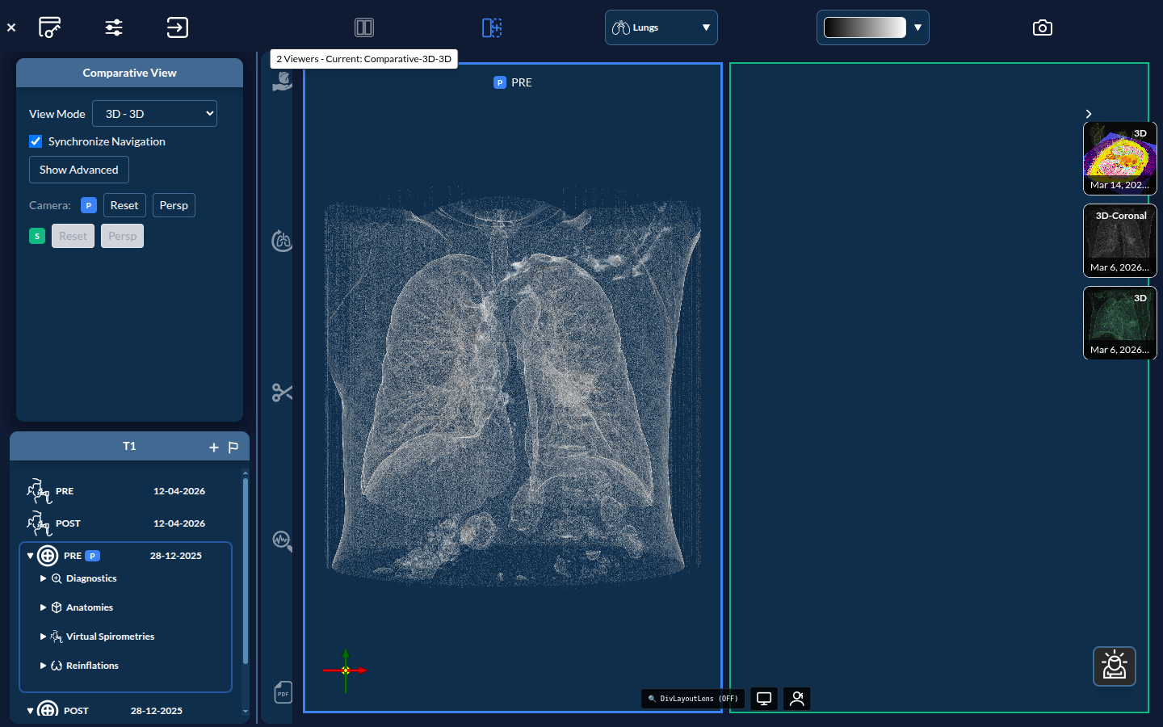The image size is (1163, 727).
Task: Open the View Mode 3D - 3D combo box
Action: [155, 114]
